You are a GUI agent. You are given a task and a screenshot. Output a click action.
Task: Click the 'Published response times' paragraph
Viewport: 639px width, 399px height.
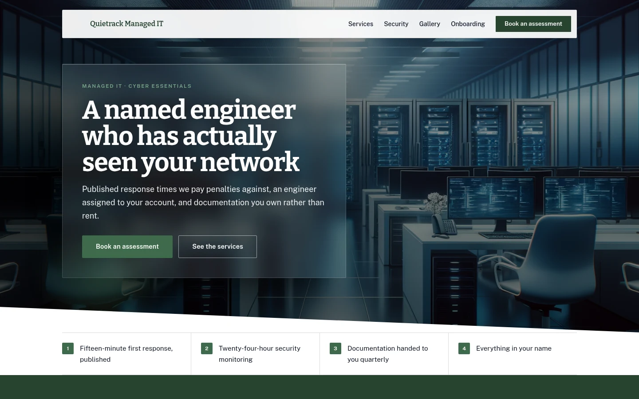tap(203, 203)
